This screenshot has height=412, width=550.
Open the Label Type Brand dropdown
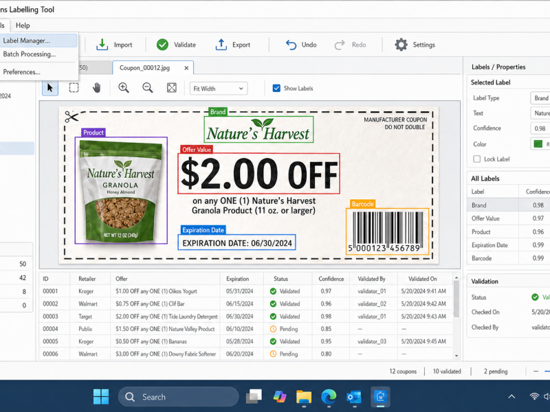(x=540, y=98)
